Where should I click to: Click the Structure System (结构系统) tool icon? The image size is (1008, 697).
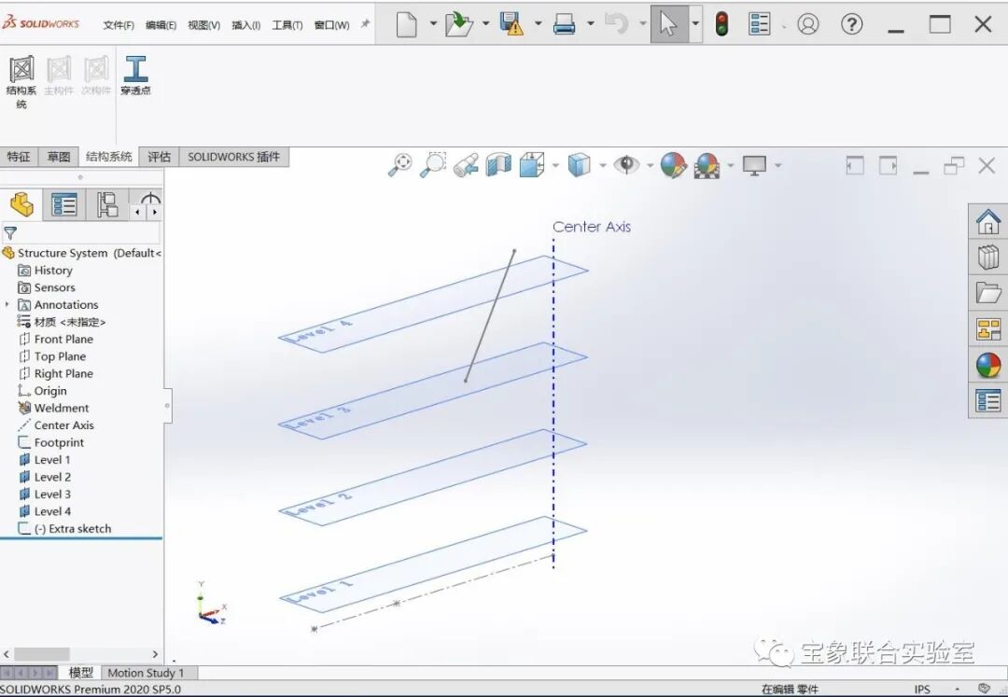21,69
